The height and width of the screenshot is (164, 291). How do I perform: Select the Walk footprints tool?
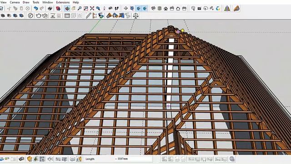[x=116, y=8]
